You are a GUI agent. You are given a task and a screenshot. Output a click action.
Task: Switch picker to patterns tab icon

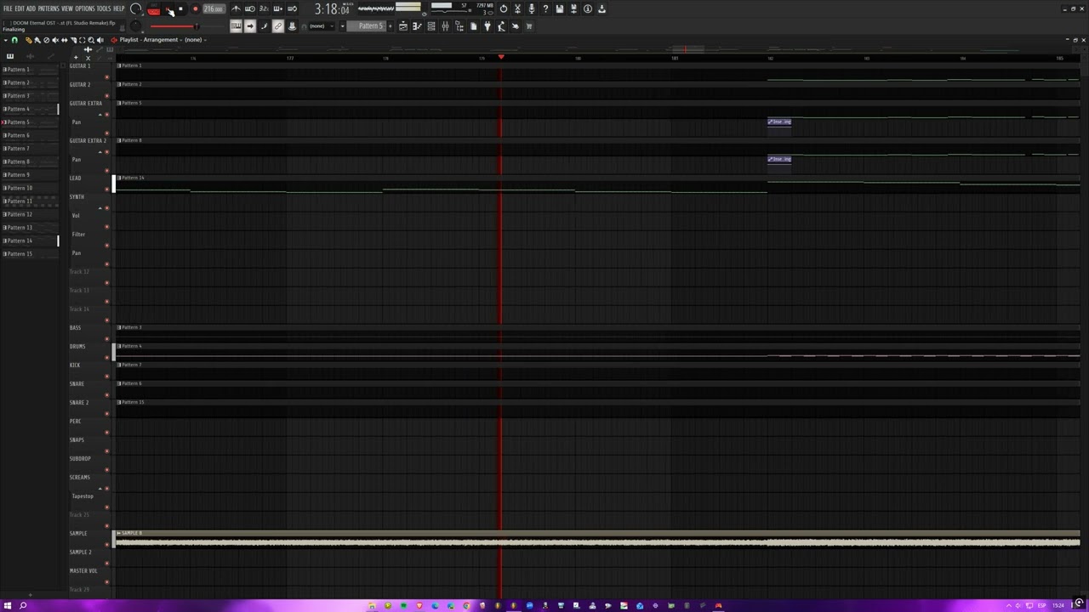coord(10,56)
